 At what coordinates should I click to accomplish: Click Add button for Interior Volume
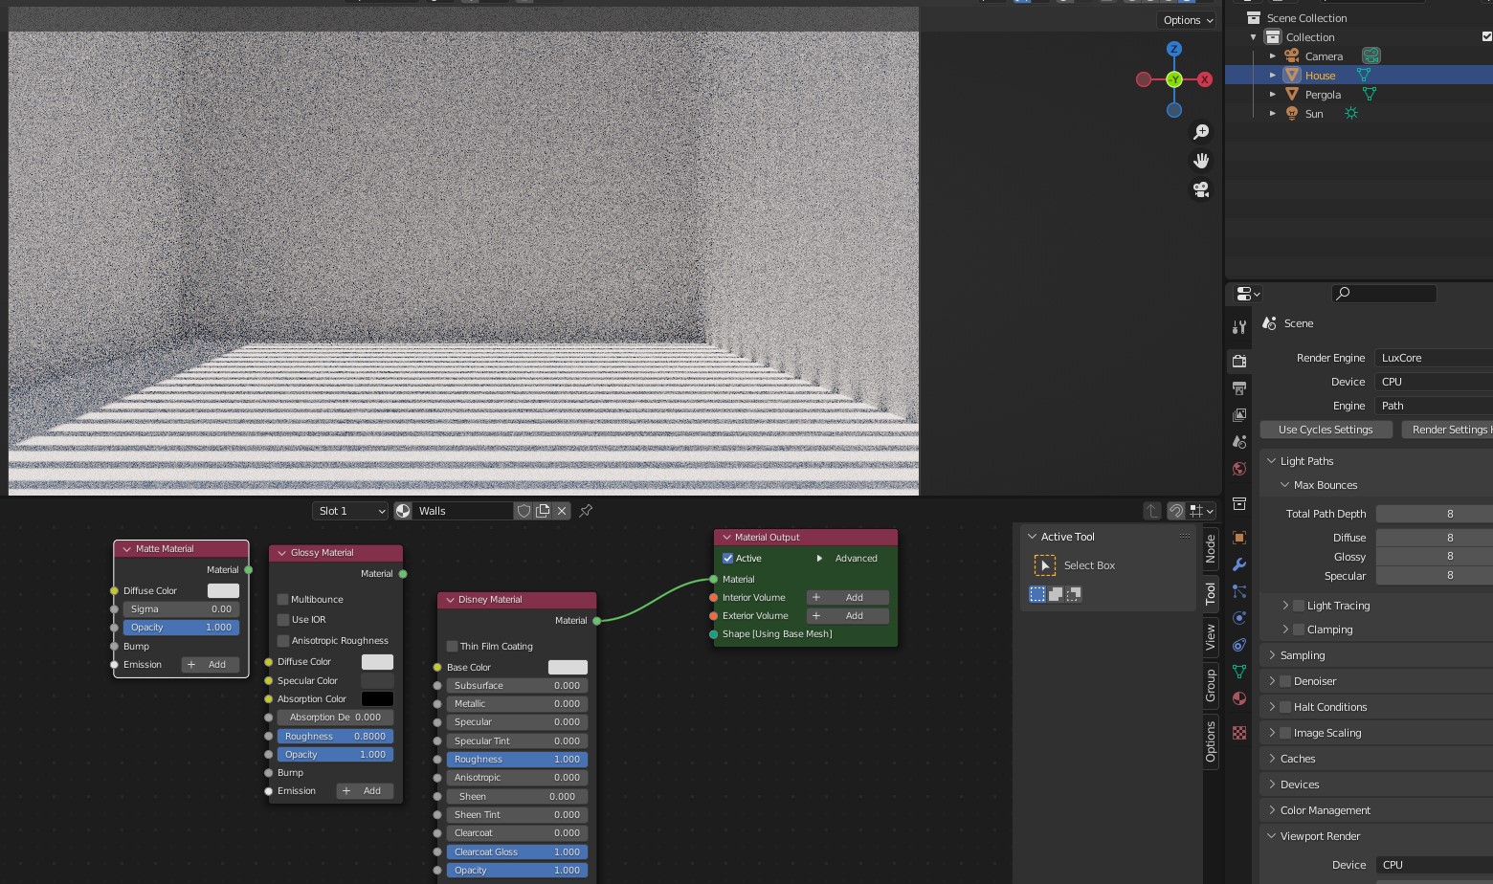847,598
